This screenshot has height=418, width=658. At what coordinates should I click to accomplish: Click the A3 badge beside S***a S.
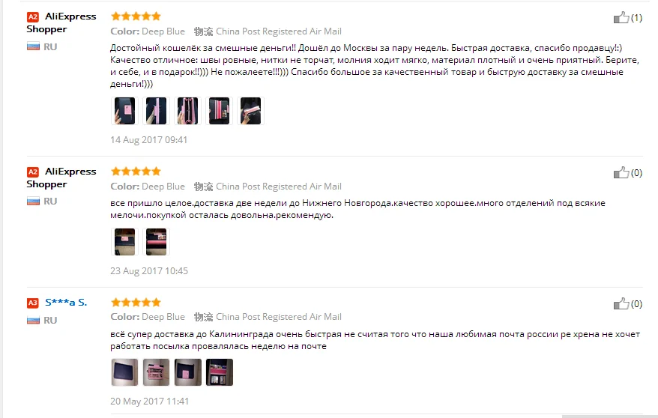tap(33, 303)
